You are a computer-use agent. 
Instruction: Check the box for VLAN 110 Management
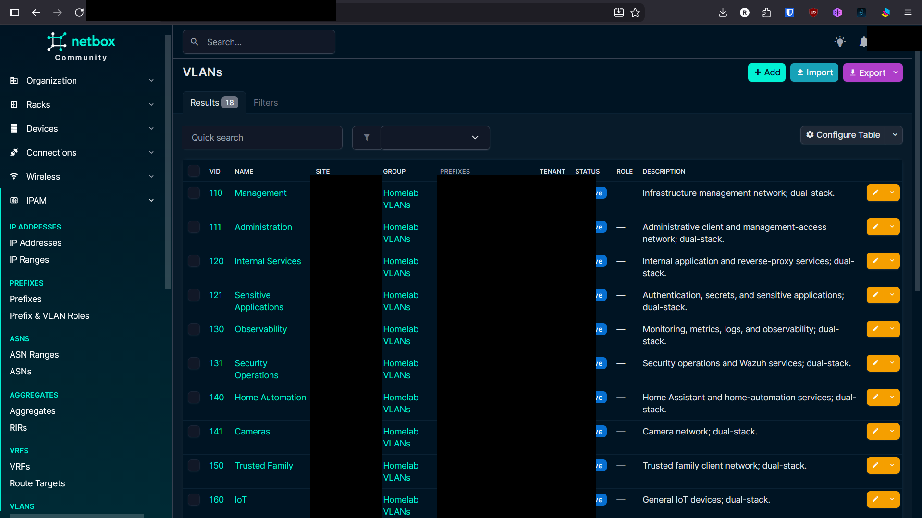[194, 193]
